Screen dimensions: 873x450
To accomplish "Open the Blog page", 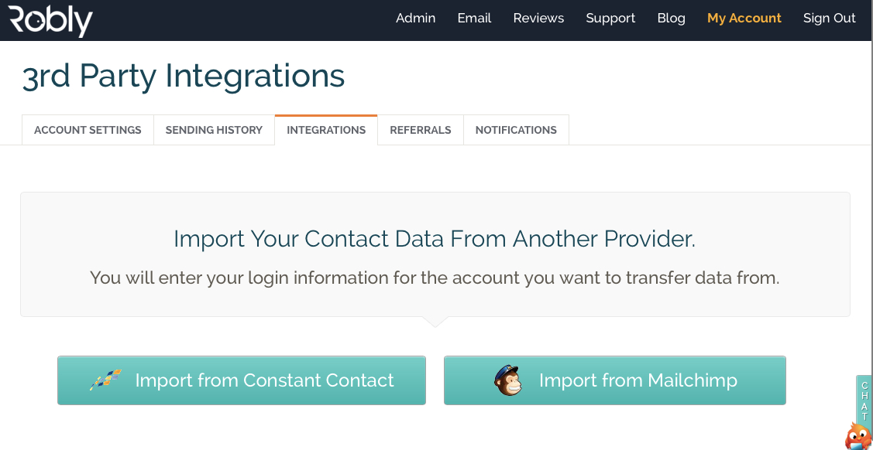I will pyautogui.click(x=671, y=18).
